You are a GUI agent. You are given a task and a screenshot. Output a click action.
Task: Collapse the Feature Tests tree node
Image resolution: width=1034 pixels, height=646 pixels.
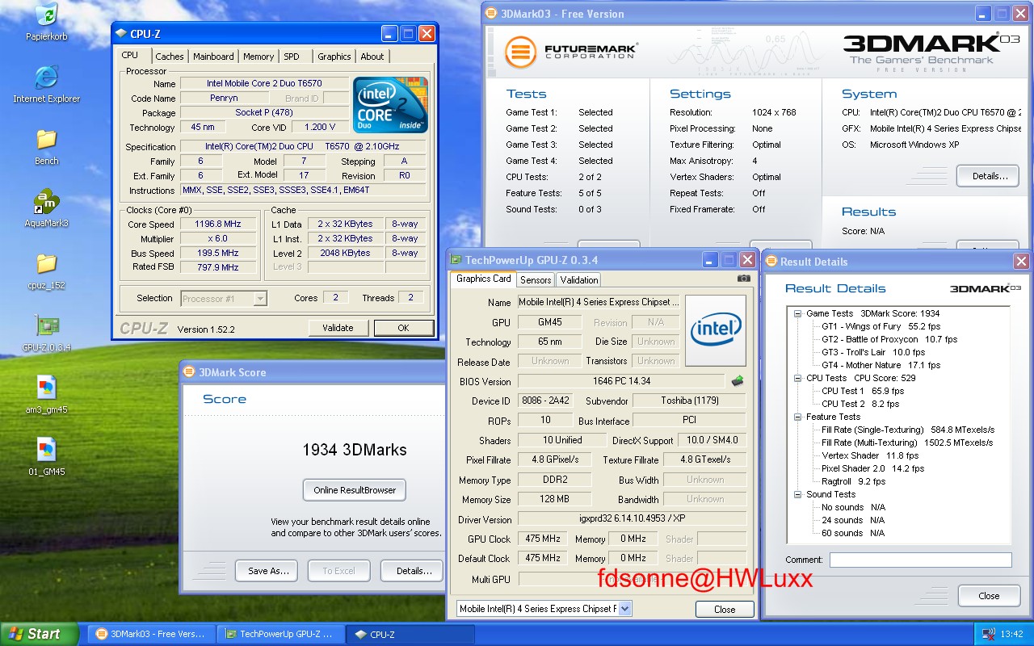coord(798,417)
